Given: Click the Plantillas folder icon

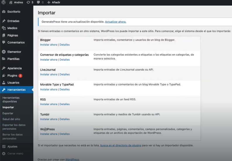Looking at the screenshot, I should (x=4, y=59).
